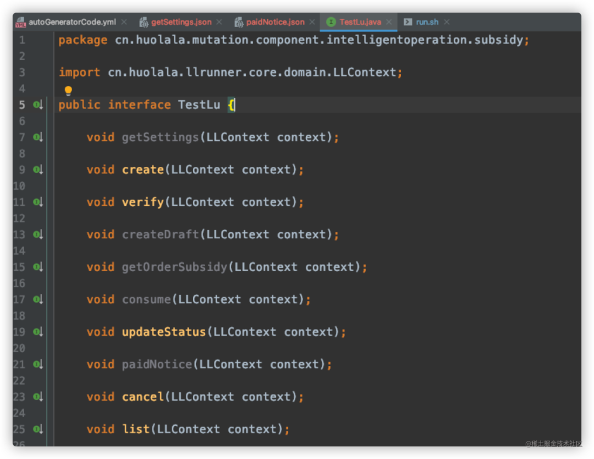Viewport: 594px width, 459px height.
Task: Click the interface name TestLu in code
Action: pos(199,105)
